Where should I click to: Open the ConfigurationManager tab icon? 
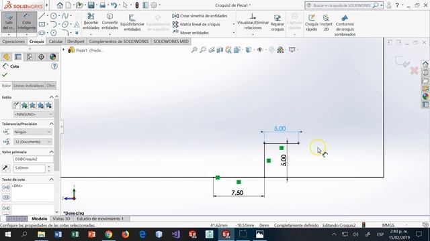tap(30, 57)
